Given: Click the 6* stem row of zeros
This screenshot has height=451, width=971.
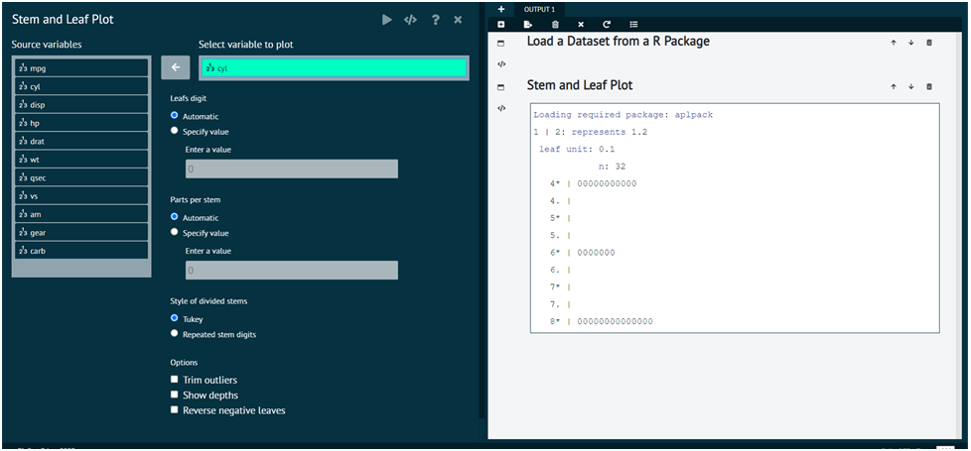Looking at the screenshot, I should [582, 253].
